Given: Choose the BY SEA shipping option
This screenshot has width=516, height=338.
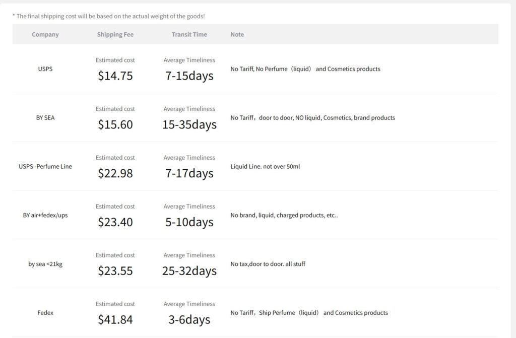Looking at the screenshot, I should coord(45,118).
